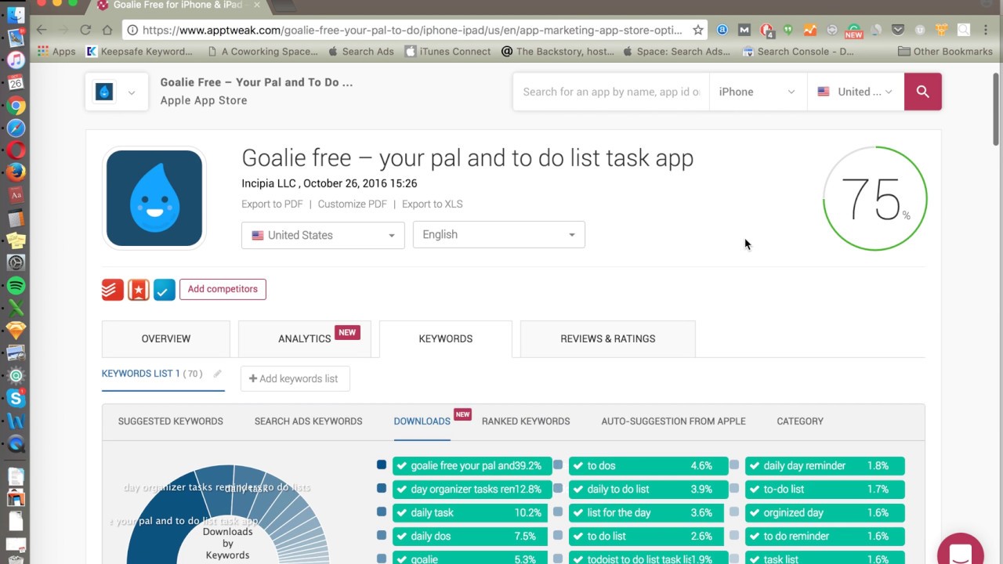Click the browser back arrow
Image resolution: width=1003 pixels, height=564 pixels.
pyautogui.click(x=42, y=30)
